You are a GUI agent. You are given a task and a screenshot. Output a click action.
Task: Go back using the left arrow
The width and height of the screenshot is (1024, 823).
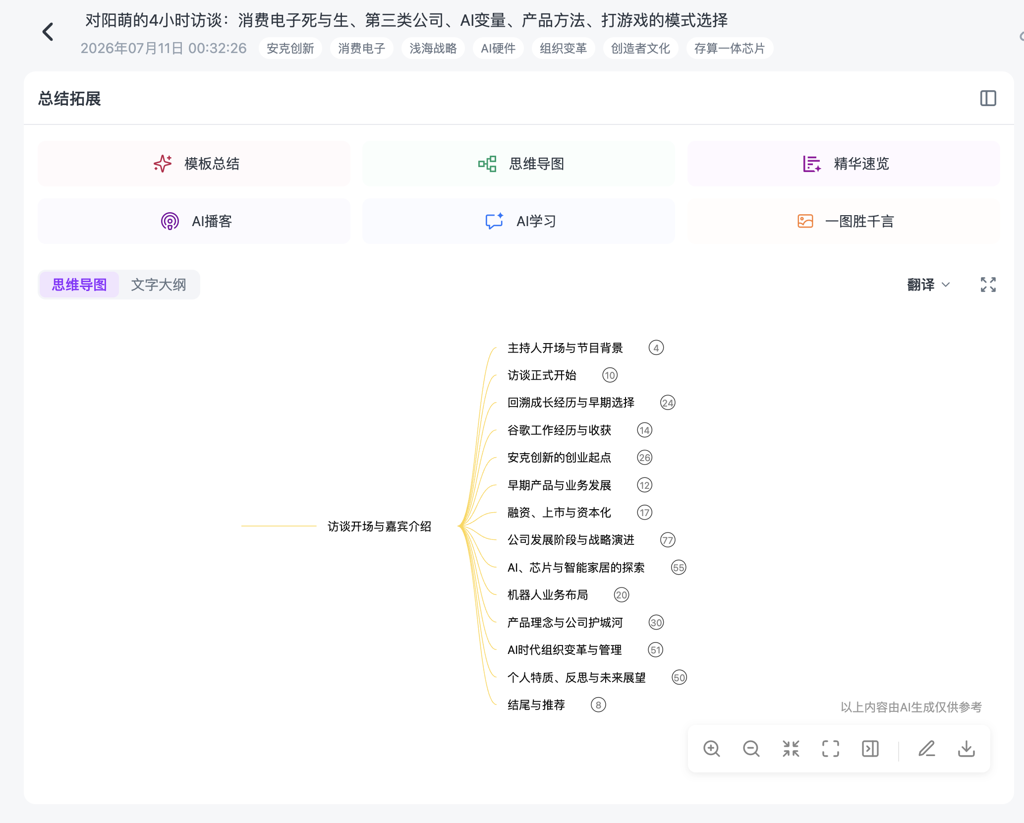48,32
